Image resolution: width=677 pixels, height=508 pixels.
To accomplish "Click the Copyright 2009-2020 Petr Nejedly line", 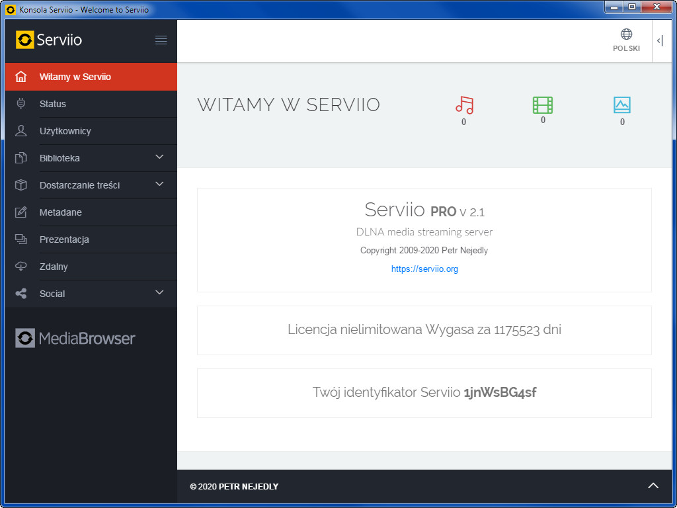I will [x=424, y=251].
